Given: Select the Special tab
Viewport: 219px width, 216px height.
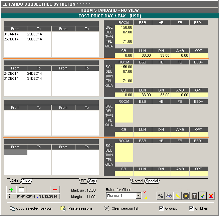Looking at the screenshot, I should (x=152, y=181).
